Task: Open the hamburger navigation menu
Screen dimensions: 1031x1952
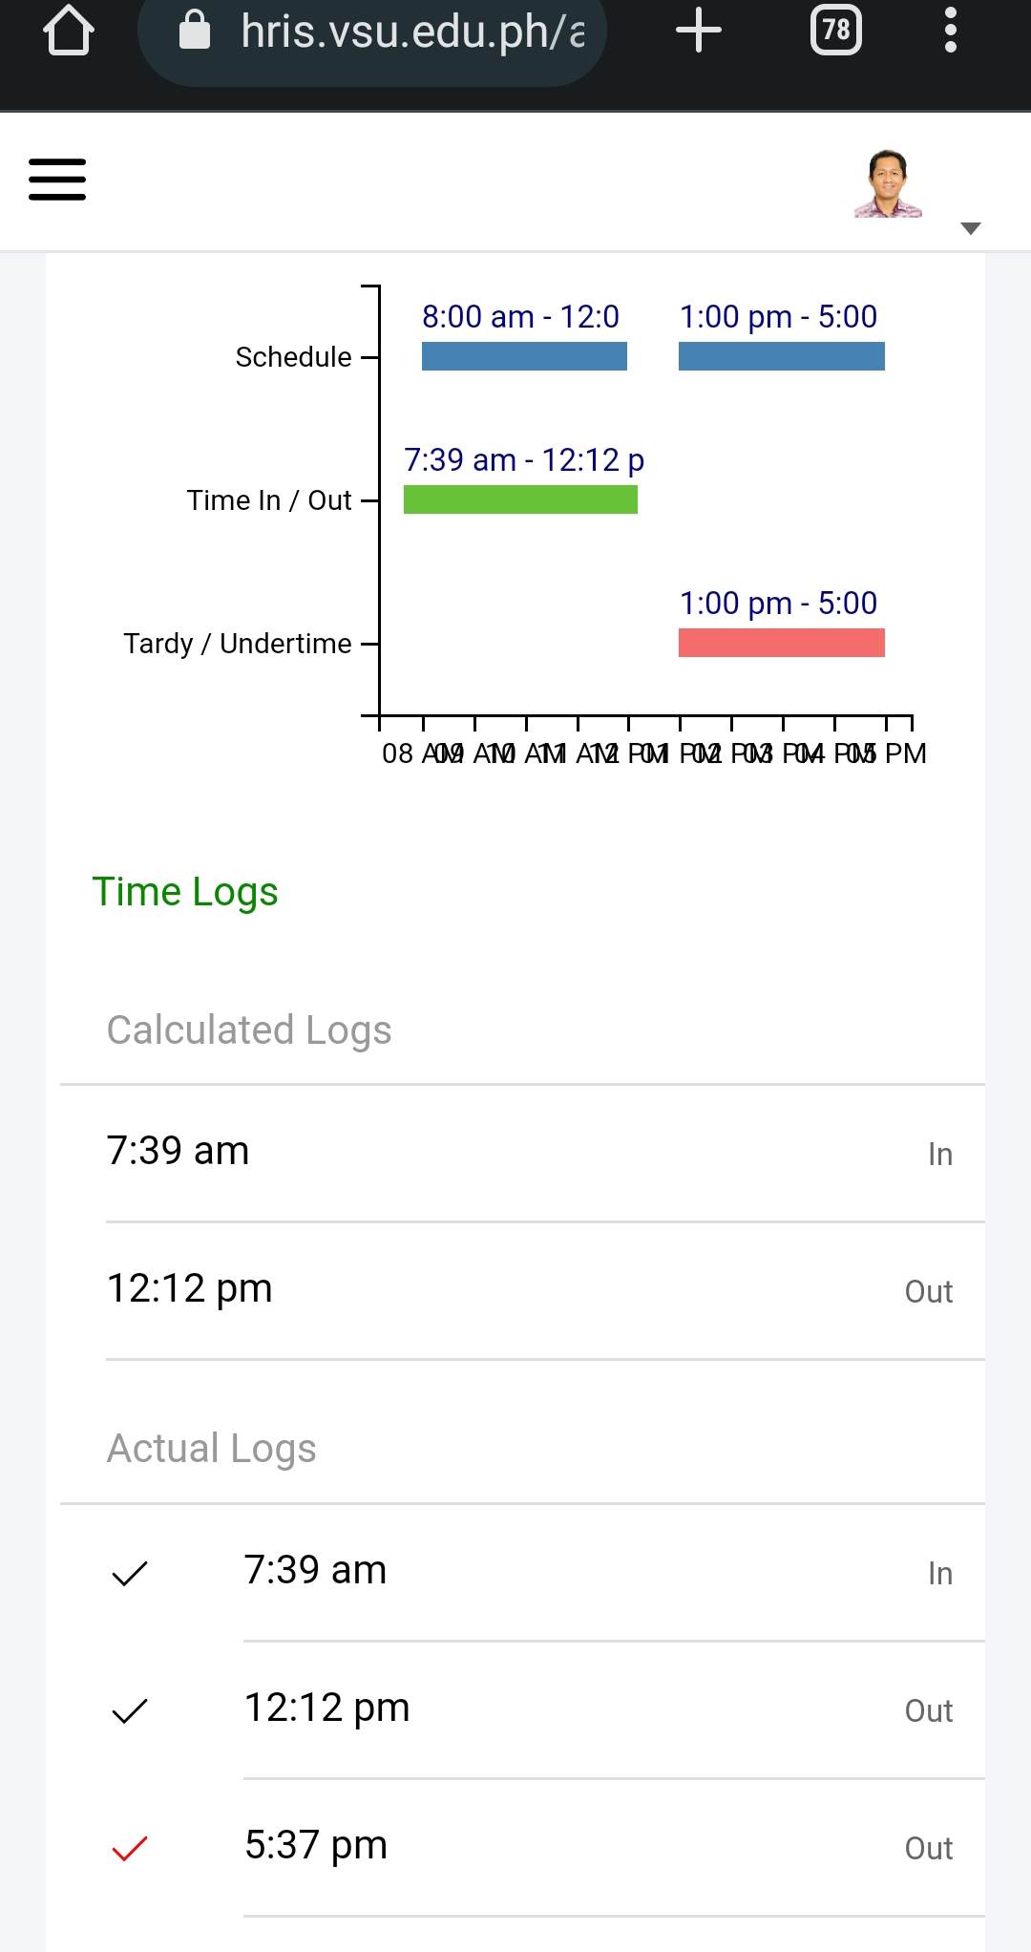Action: (x=57, y=180)
